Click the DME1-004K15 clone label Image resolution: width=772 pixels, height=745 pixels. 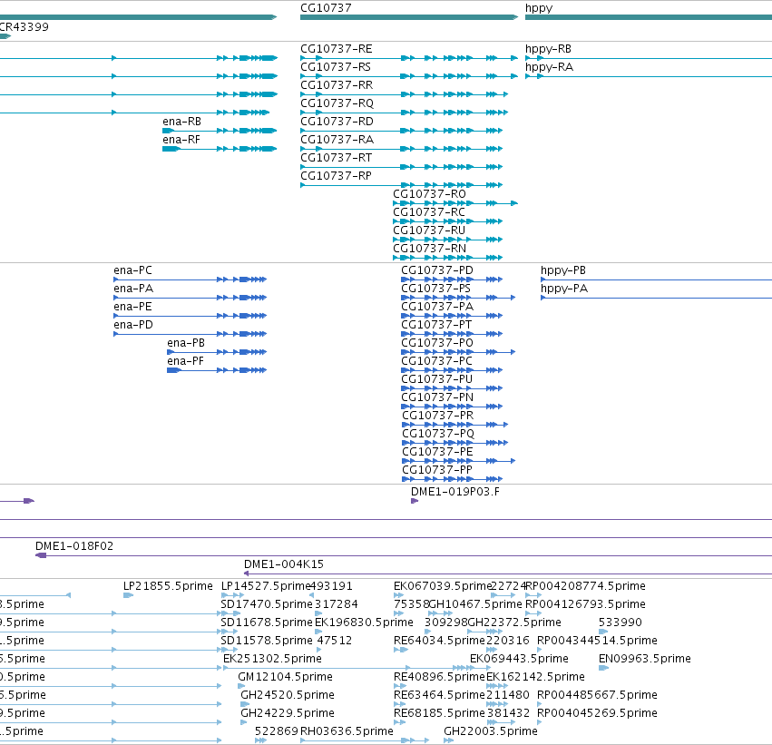tap(284, 564)
